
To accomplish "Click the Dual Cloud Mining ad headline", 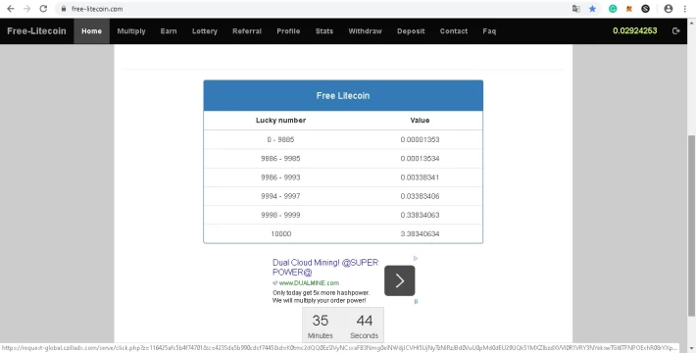I will [325, 268].
